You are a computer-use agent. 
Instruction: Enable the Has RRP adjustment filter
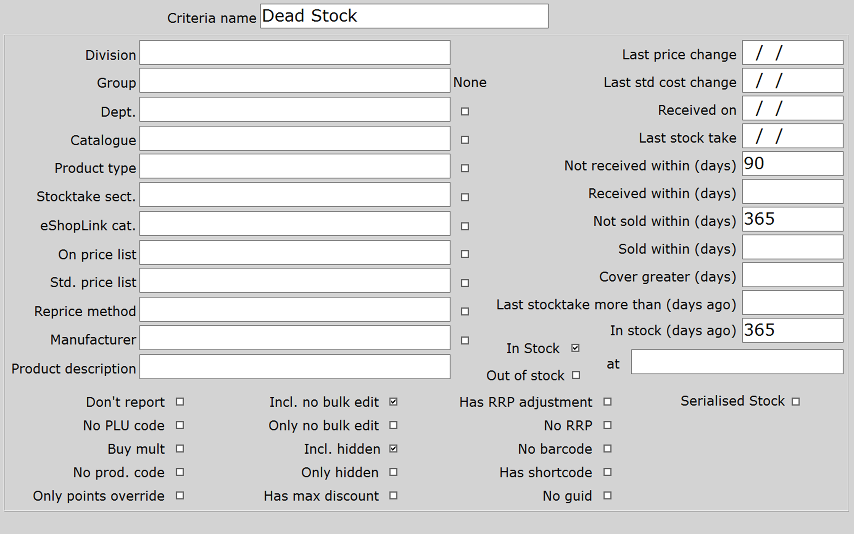pyautogui.click(x=608, y=402)
